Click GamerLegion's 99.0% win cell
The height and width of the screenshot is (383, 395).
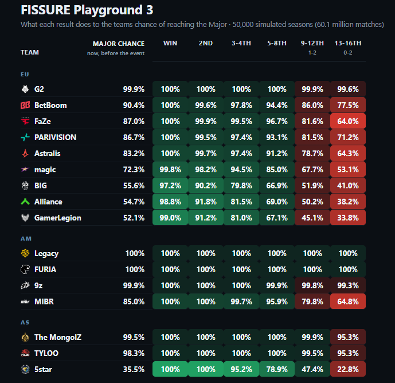[x=170, y=218]
